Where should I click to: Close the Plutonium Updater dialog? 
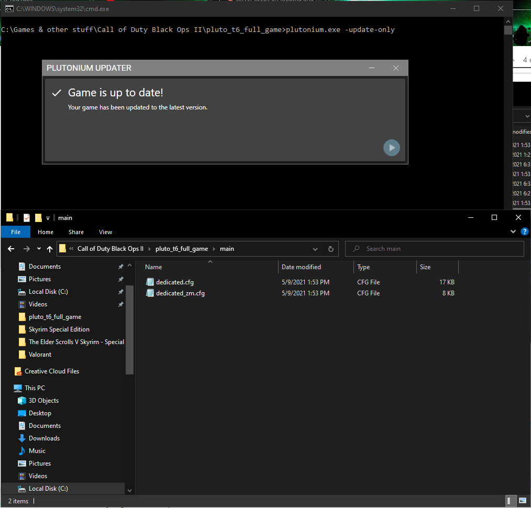coord(395,68)
